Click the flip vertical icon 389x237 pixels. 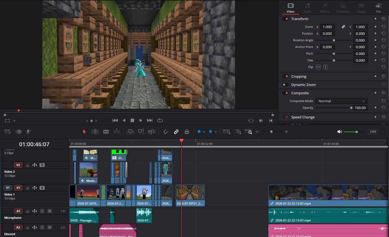pyautogui.click(x=325, y=67)
